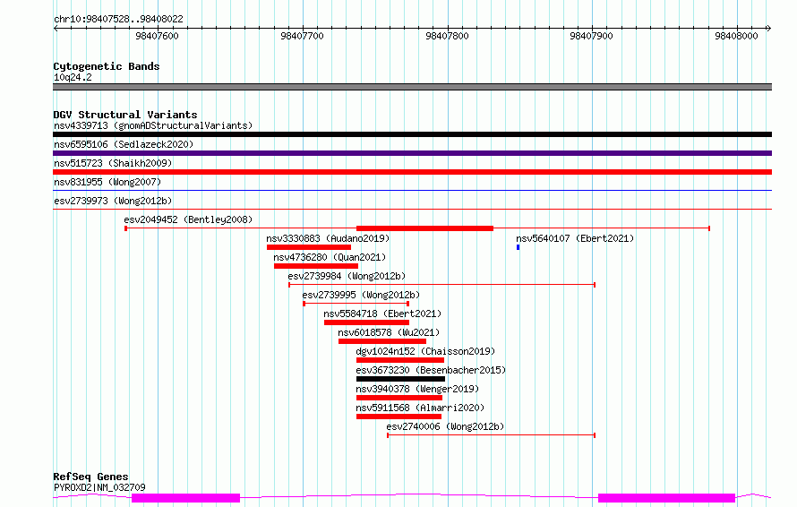
Task: Click ruler position 98407900
Action: point(591,36)
